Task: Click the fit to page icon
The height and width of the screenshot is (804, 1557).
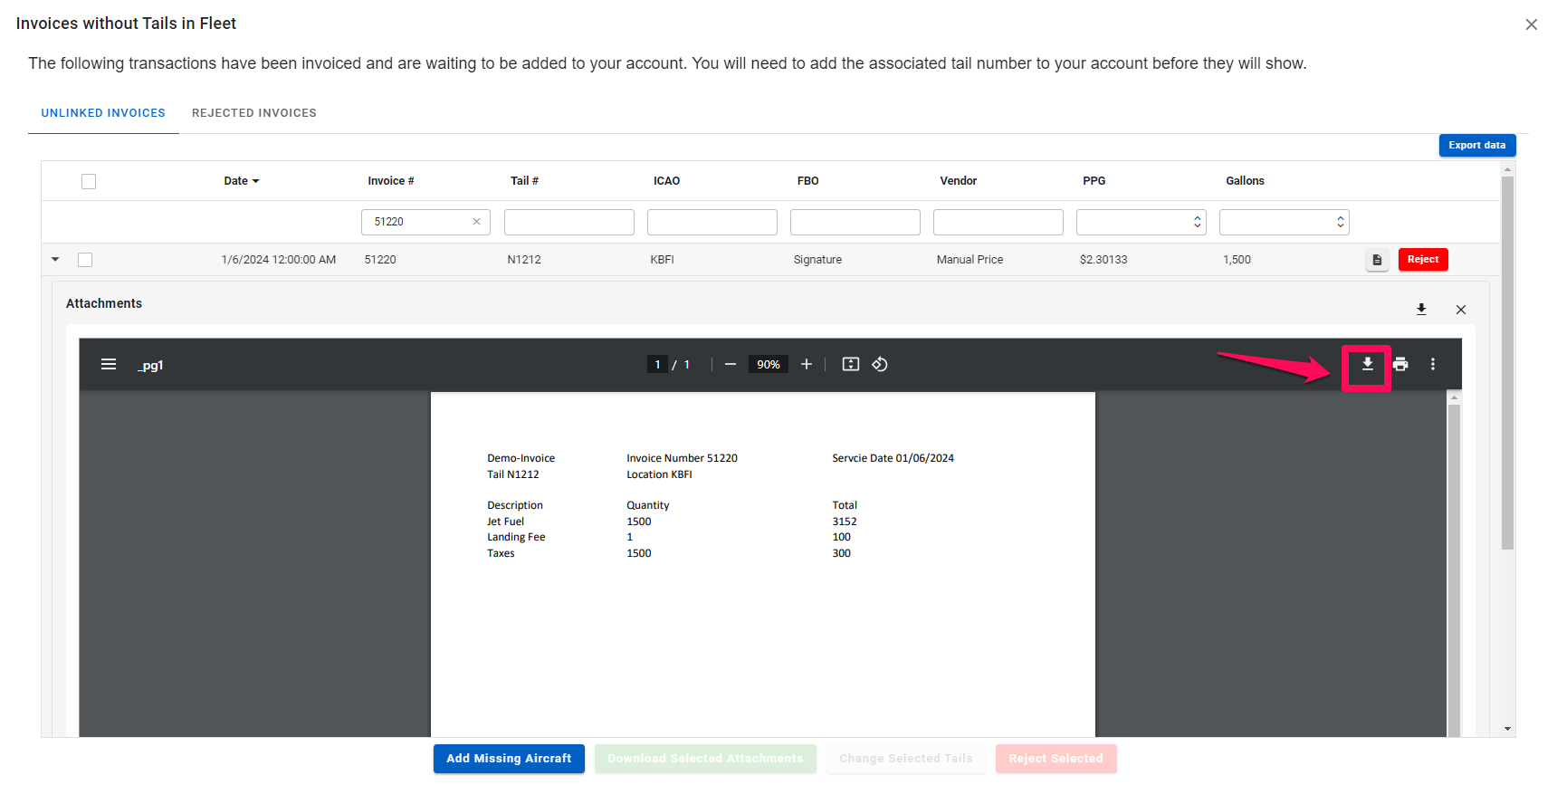Action: 851,364
